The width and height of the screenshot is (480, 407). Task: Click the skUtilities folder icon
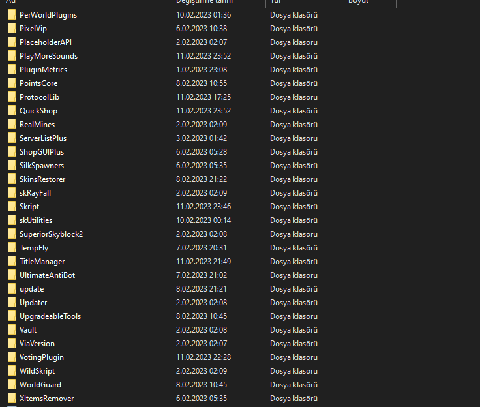point(12,220)
